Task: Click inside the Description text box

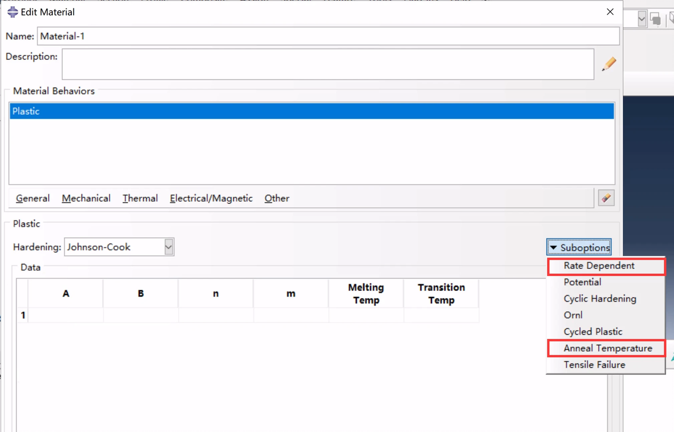Action: pyautogui.click(x=328, y=64)
